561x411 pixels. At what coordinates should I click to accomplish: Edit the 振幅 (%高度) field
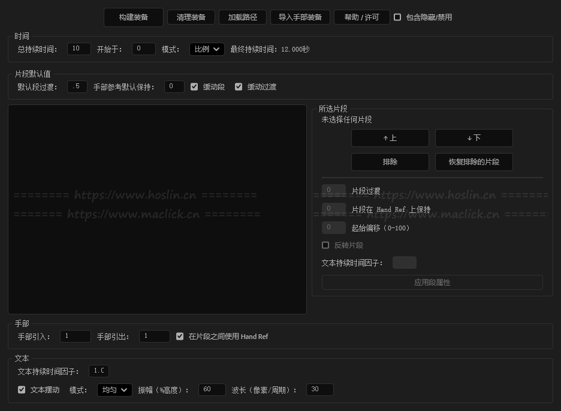coord(212,389)
